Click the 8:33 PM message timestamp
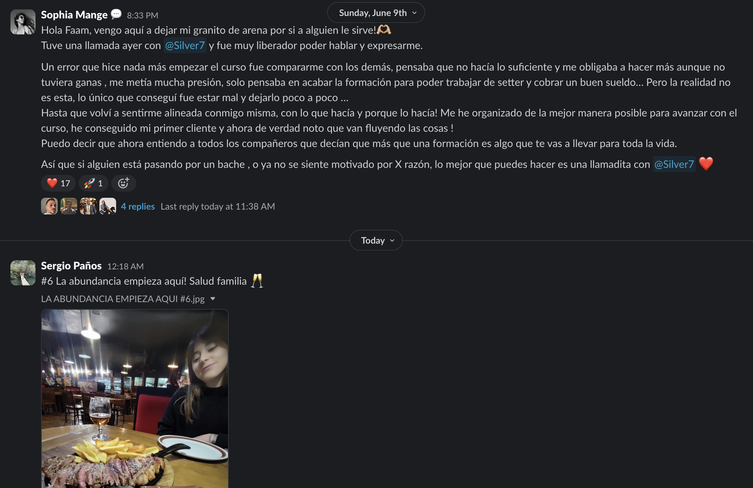The width and height of the screenshot is (753, 488). click(x=143, y=16)
